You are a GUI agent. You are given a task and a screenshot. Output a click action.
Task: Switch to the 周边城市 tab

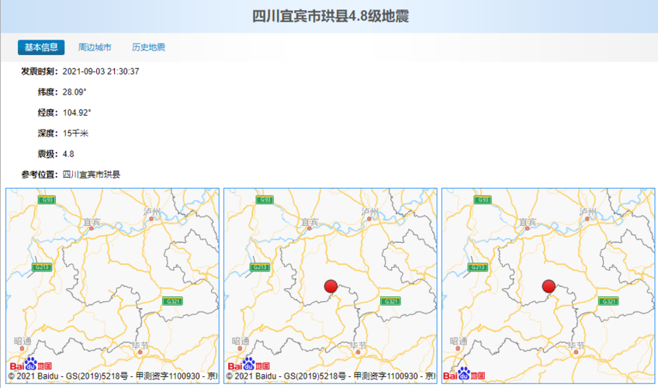click(95, 47)
